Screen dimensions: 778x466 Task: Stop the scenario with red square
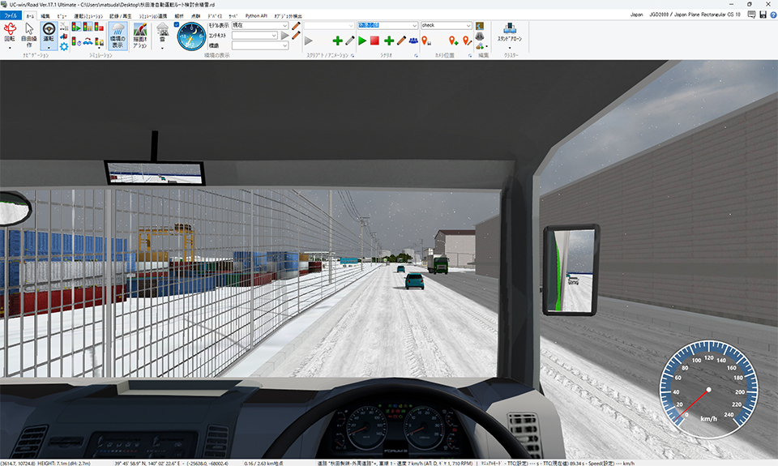click(374, 41)
